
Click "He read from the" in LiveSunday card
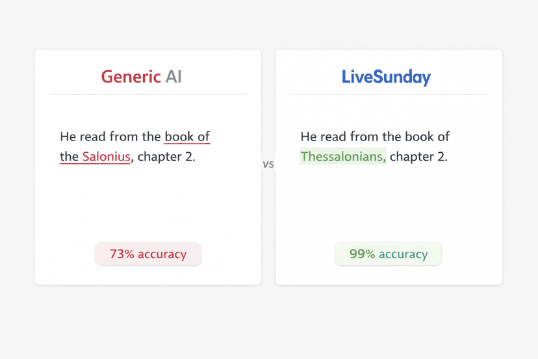click(x=351, y=137)
